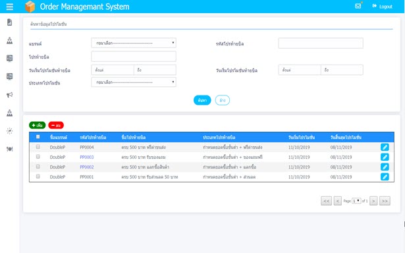Screen dimensions: 405x253
Task: Edit promotion PP0004 with its pencil icon
Action: point(385,147)
